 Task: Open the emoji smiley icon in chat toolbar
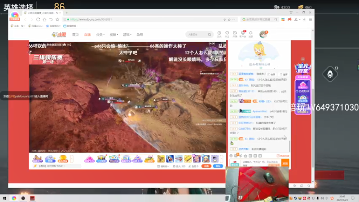point(231,156)
